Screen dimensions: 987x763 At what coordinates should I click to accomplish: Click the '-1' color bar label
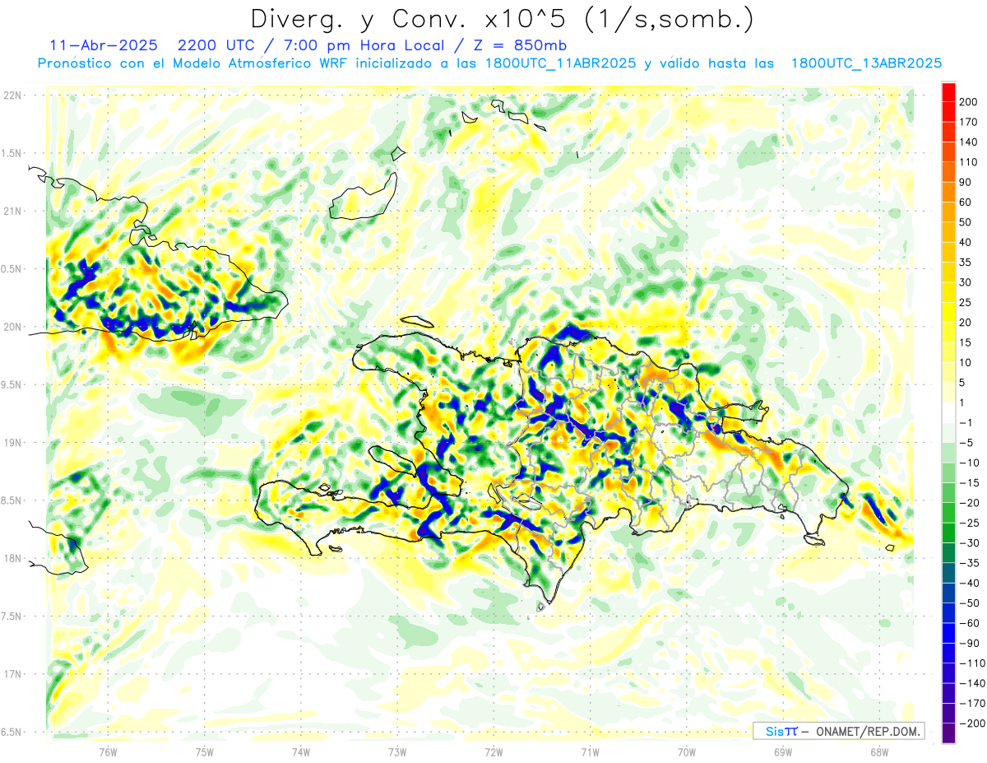coord(967,423)
